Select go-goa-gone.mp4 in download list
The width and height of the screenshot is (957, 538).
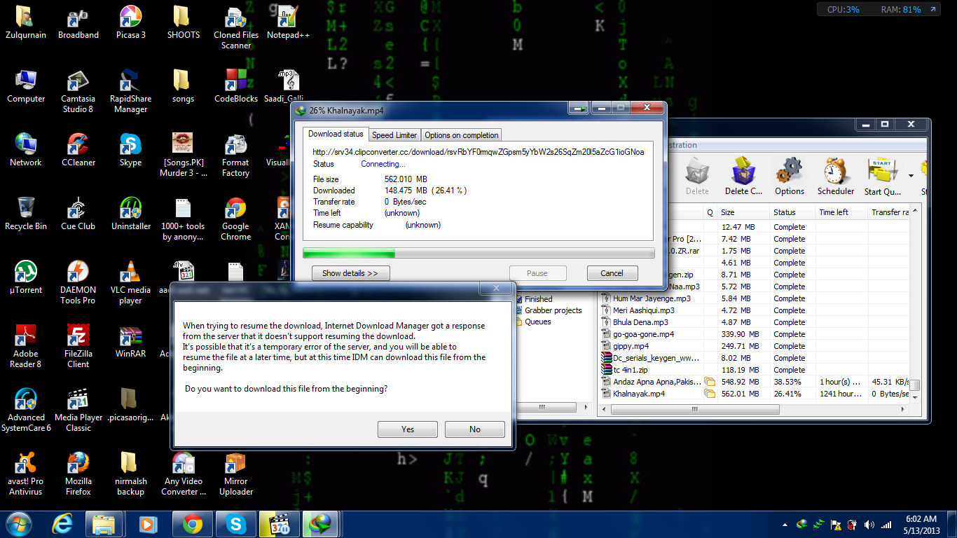[x=755, y=334]
